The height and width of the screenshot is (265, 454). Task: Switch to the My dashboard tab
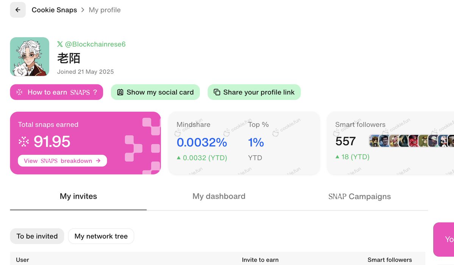[x=219, y=196]
